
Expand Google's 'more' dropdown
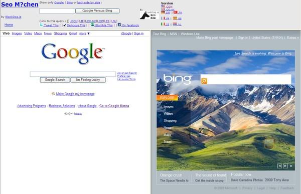pyautogui.click(x=84, y=34)
